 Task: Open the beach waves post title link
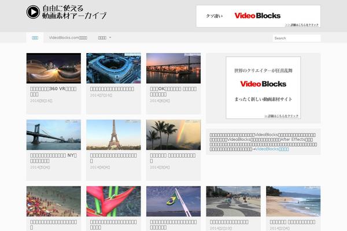point(292,222)
